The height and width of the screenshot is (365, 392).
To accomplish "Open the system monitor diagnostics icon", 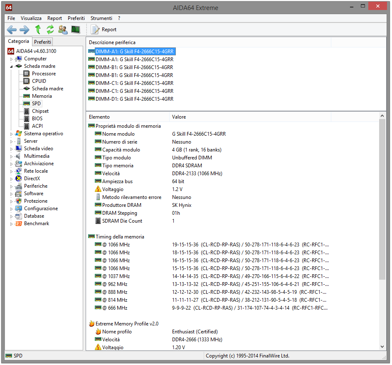I will [x=76, y=30].
